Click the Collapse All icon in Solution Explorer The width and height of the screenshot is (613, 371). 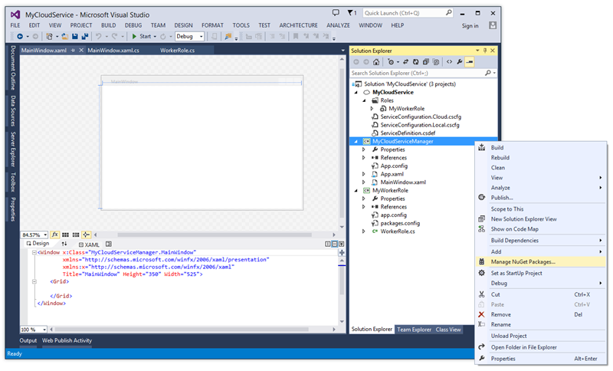click(426, 62)
